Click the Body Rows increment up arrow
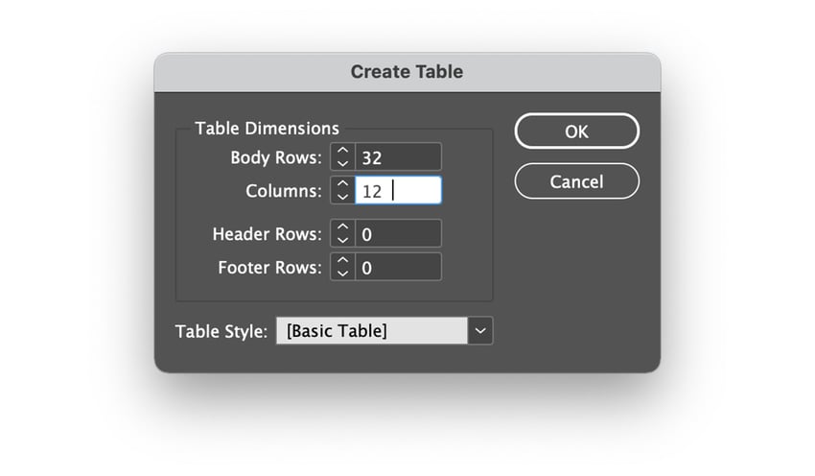This screenshot has width=815, height=476. coord(342,152)
